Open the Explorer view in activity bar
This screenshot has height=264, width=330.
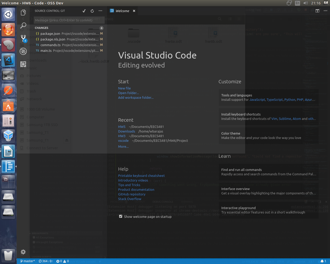coord(23,12)
